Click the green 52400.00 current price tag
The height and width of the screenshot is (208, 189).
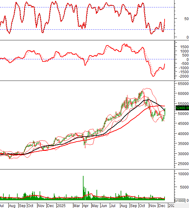tap(182, 108)
